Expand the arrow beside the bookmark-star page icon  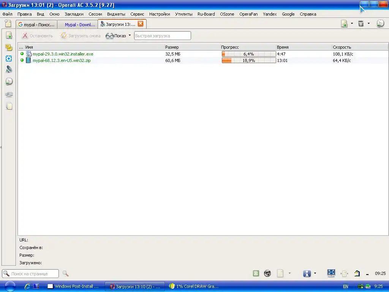click(x=352, y=23)
